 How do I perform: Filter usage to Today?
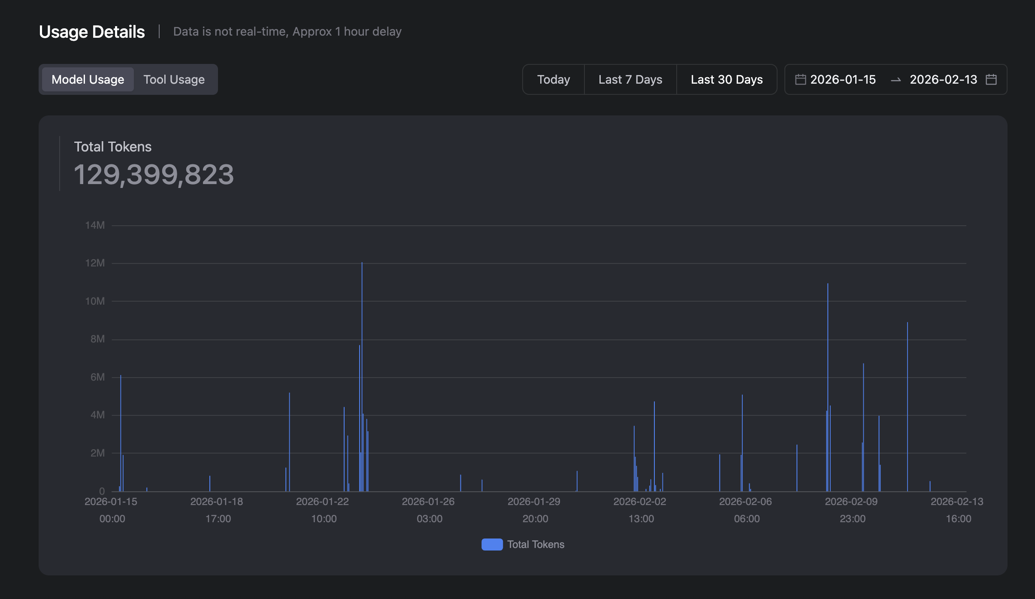pos(553,79)
